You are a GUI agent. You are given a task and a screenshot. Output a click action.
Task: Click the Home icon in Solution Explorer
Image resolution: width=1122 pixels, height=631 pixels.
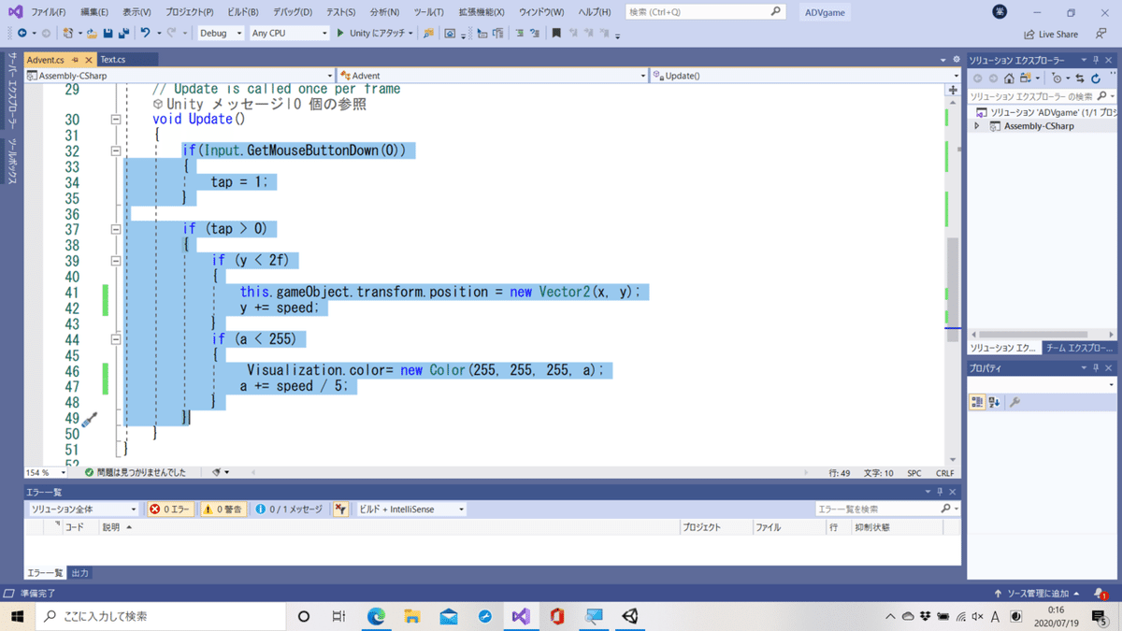(x=1009, y=79)
